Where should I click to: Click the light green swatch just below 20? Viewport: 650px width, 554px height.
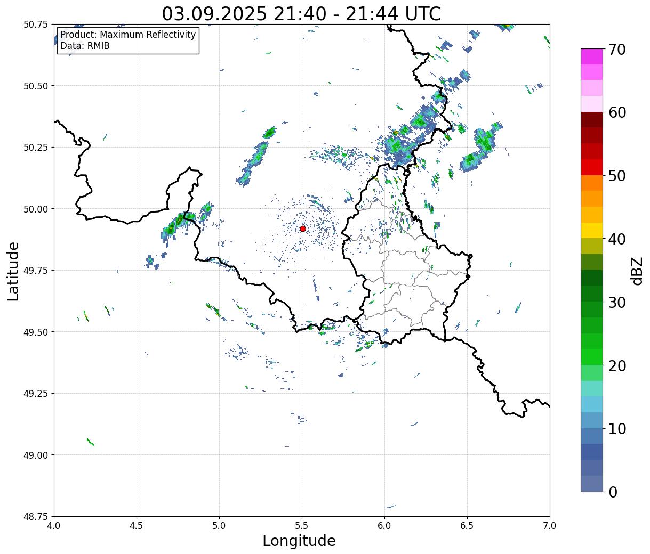click(592, 373)
